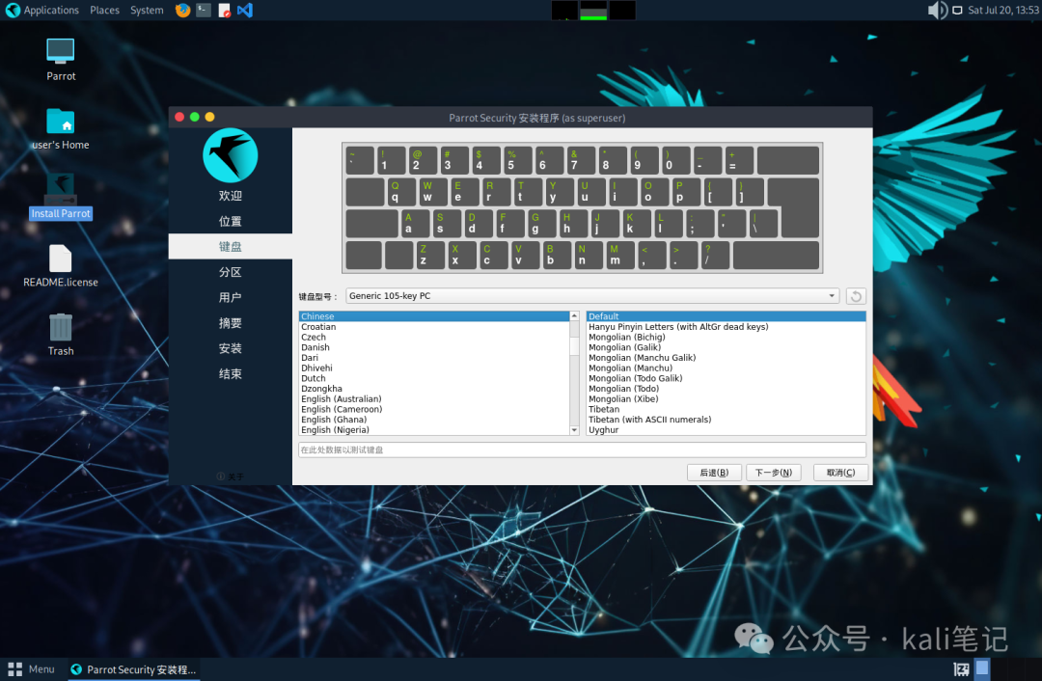Screen dimensions: 1042x681
Task: Select Chinese in the language list
Action: tap(434, 316)
